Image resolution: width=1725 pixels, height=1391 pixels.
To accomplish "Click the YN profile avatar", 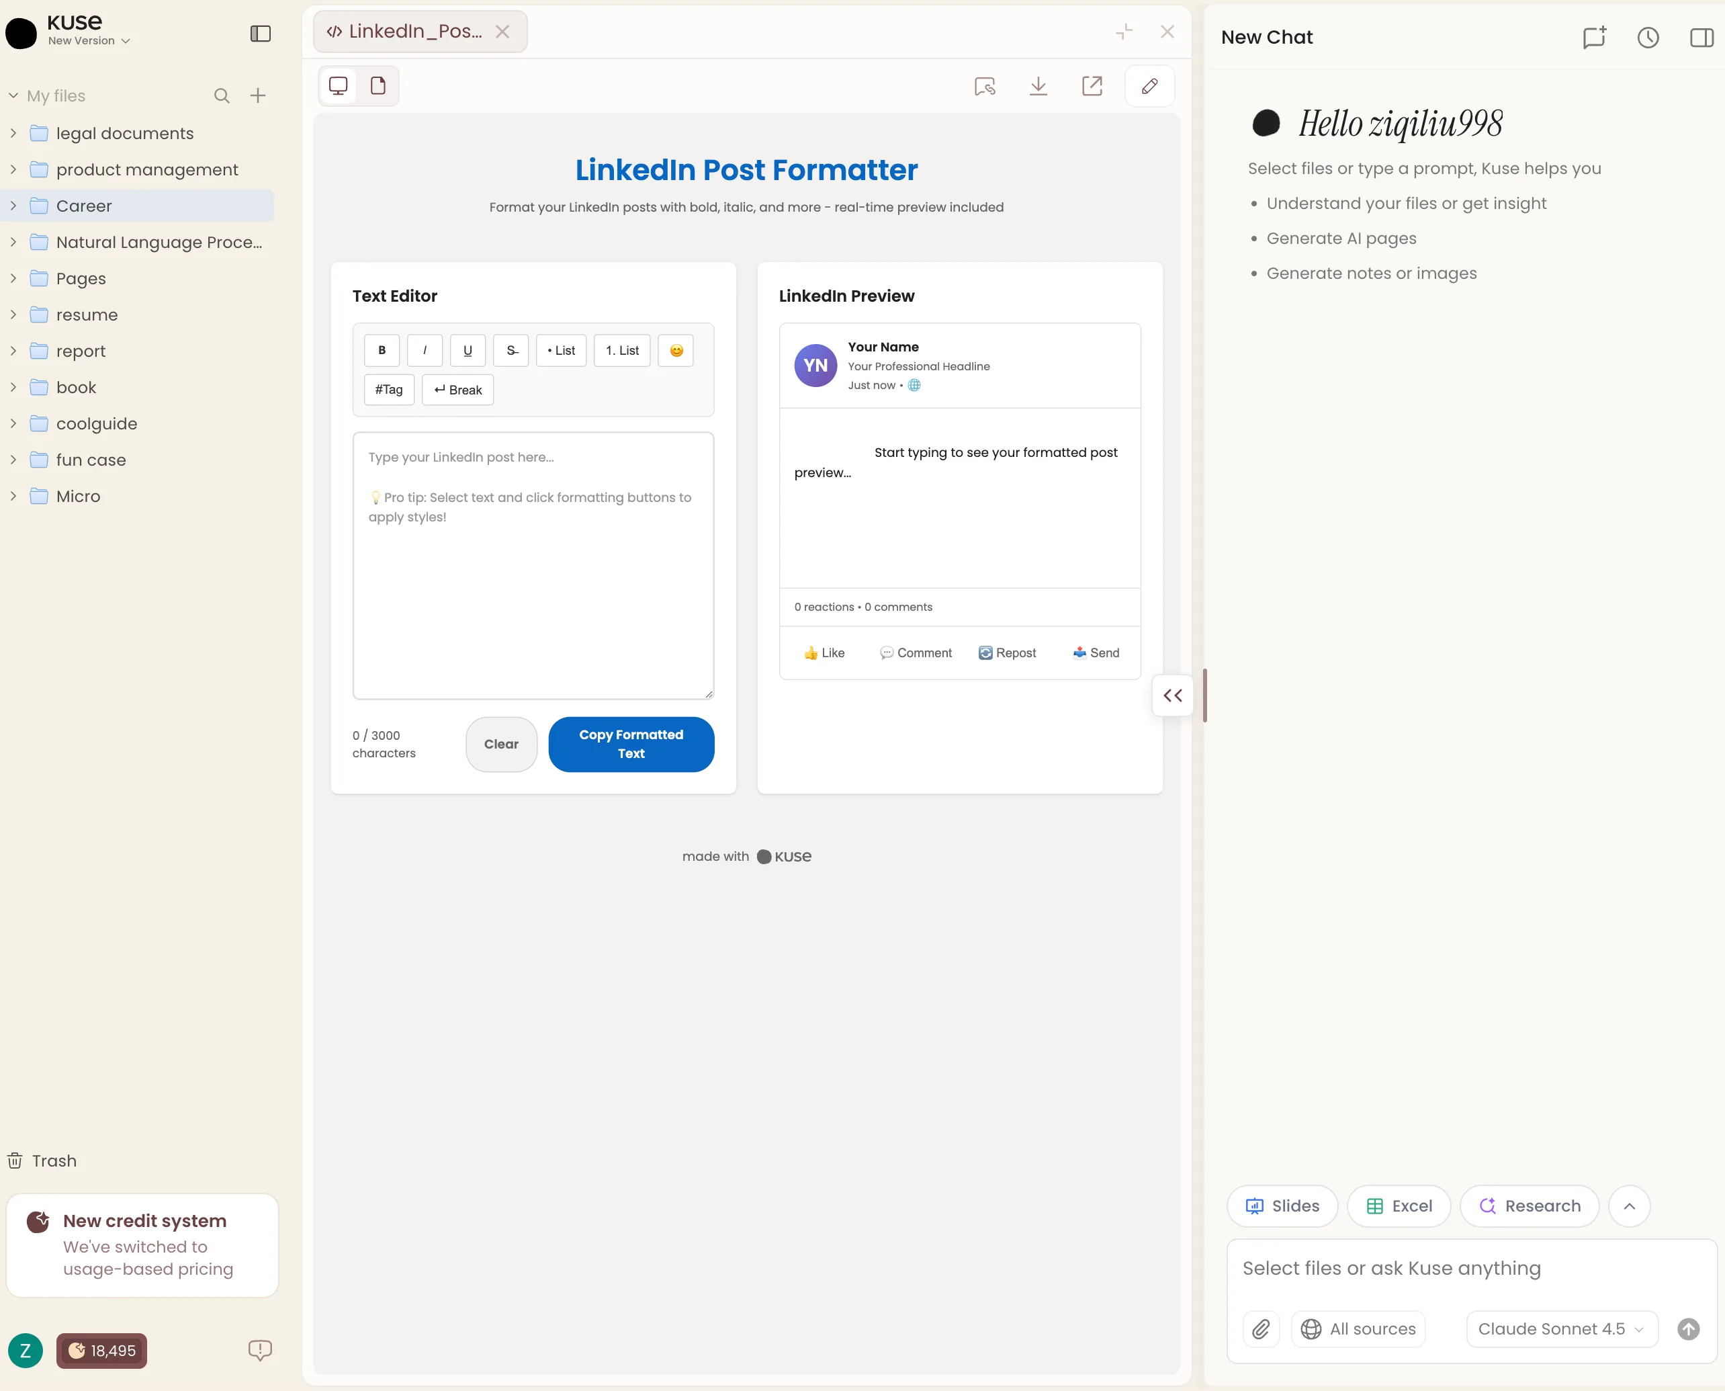I will point(815,366).
